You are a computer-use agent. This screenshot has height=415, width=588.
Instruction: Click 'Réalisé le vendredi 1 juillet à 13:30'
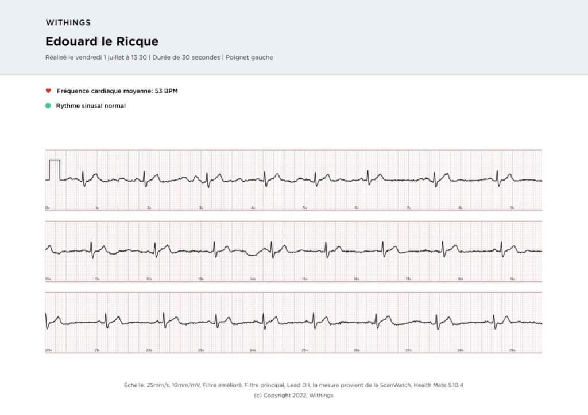click(96, 57)
